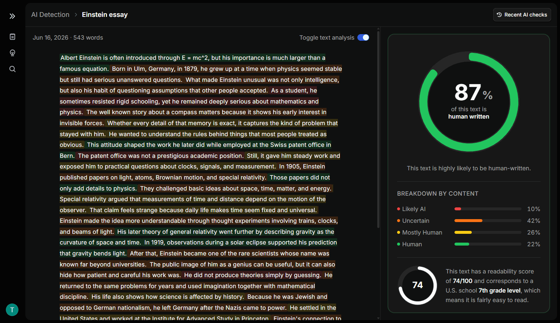This screenshot has height=323, width=560.
Task: Select the 'Mostly Human' breakdown label
Action: coord(422,232)
